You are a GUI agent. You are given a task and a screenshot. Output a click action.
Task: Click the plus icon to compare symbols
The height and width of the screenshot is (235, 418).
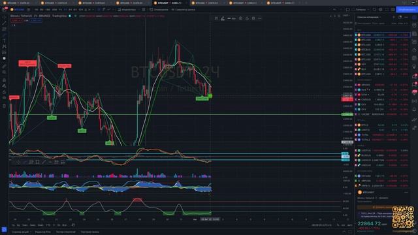[x=29, y=10]
